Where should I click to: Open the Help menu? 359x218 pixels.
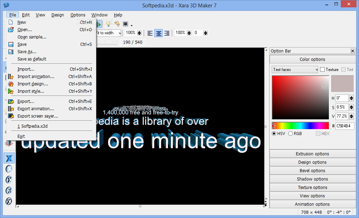point(118,15)
